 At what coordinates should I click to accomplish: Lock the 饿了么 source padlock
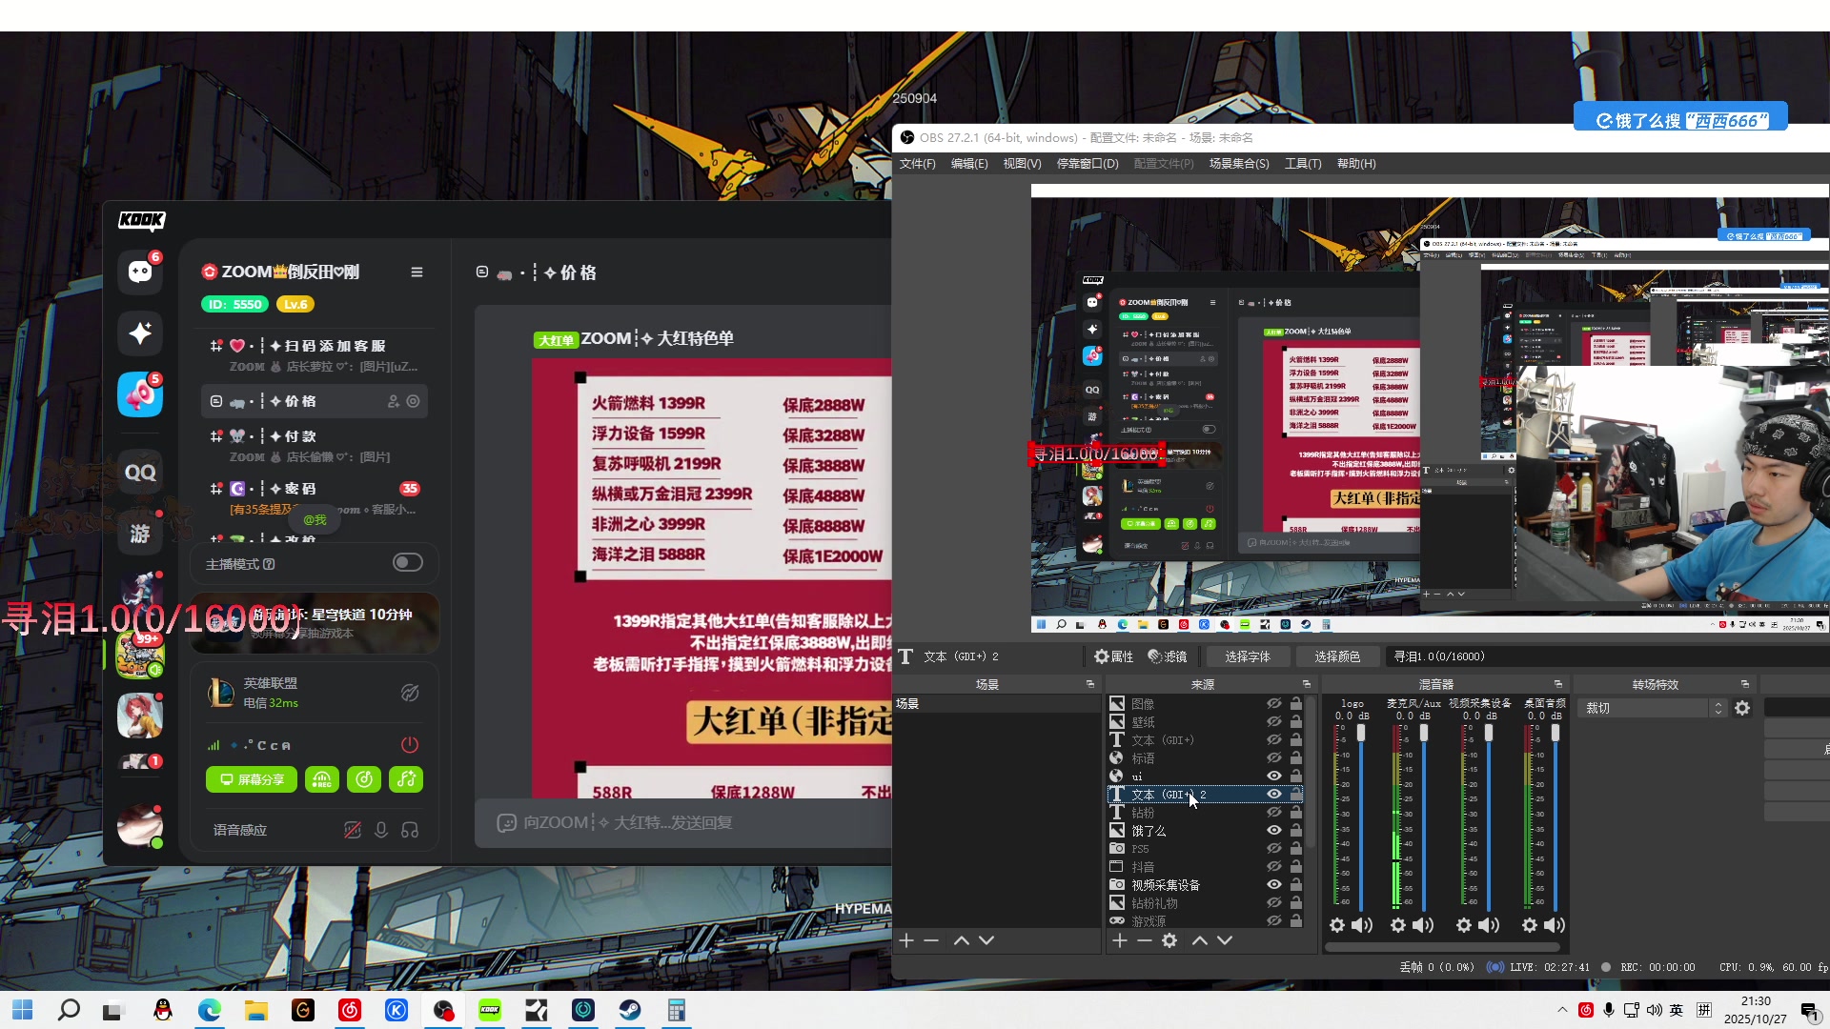[x=1296, y=831]
